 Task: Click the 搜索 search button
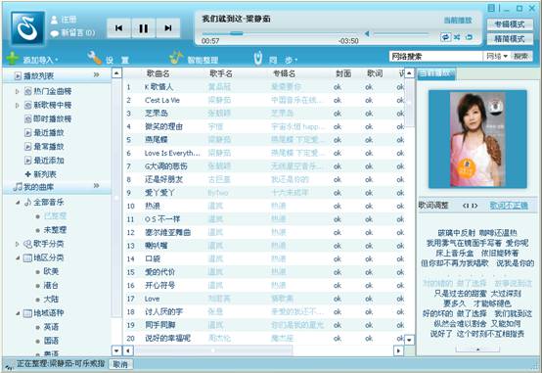coord(521,56)
